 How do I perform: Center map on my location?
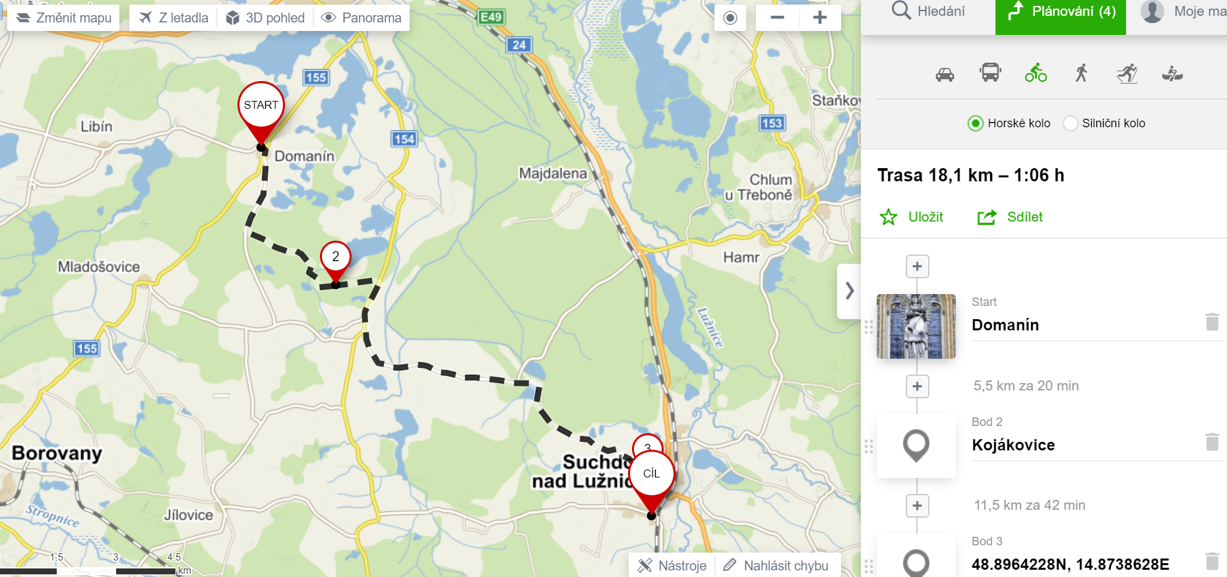pyautogui.click(x=730, y=18)
